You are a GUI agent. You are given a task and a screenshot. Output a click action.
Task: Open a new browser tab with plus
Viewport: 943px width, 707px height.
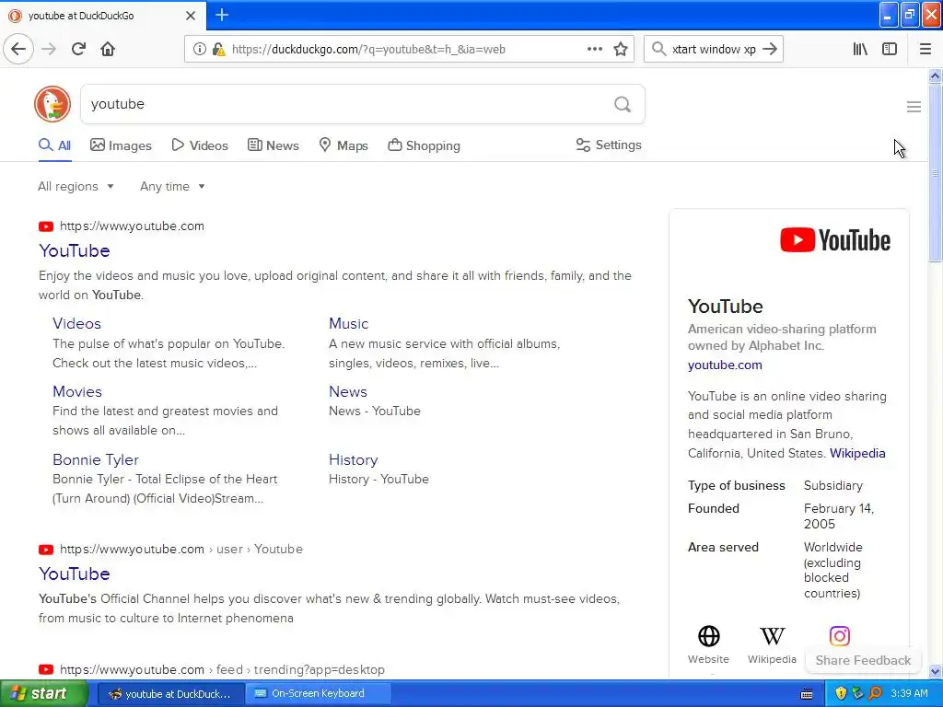(222, 15)
